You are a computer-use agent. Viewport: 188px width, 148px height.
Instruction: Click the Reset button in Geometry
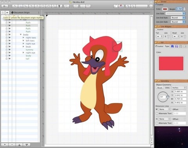(x=160, y=88)
